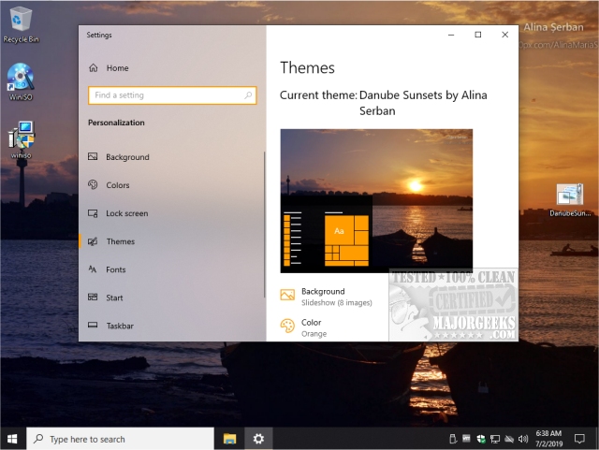Click the Background picture icon in Themes

pyautogui.click(x=287, y=295)
